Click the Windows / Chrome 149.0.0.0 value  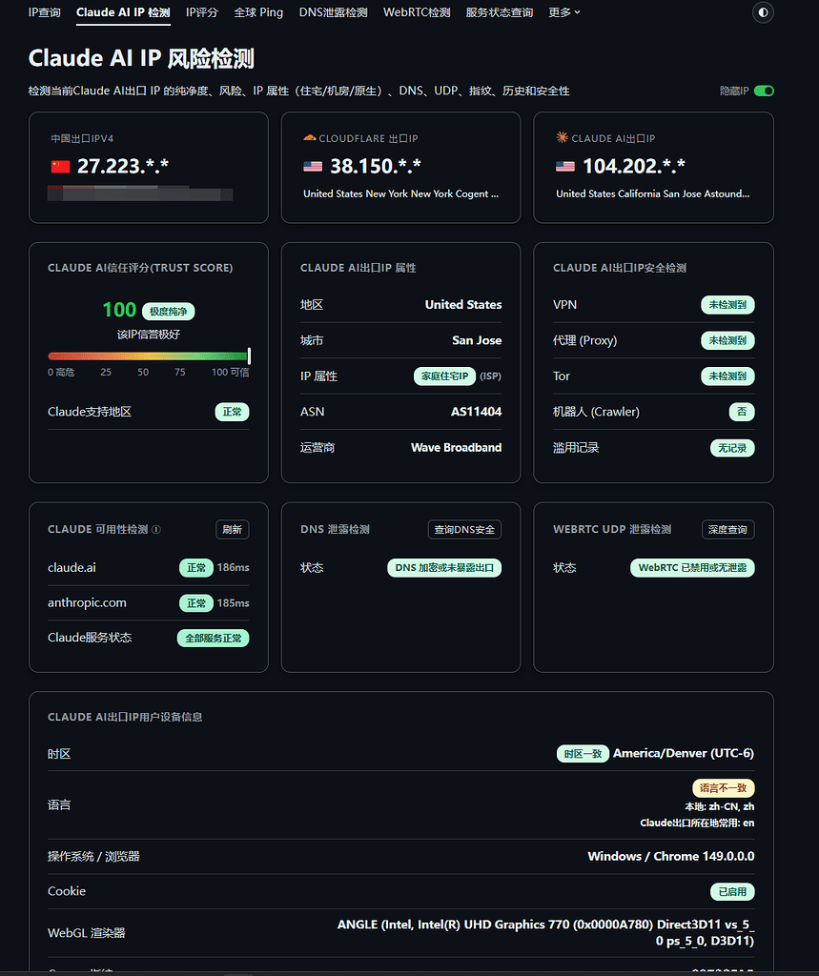671,856
